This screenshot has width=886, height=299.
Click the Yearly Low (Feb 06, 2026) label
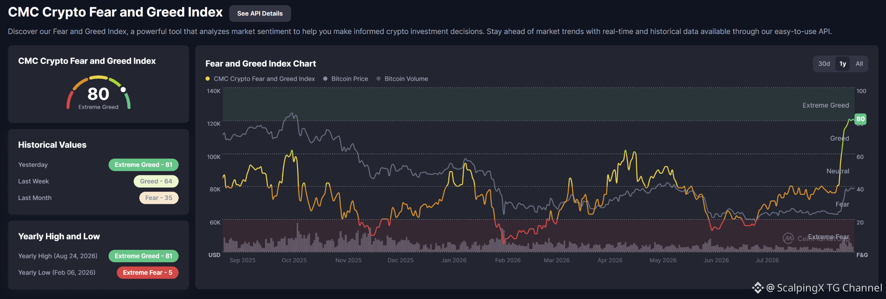[57, 272]
